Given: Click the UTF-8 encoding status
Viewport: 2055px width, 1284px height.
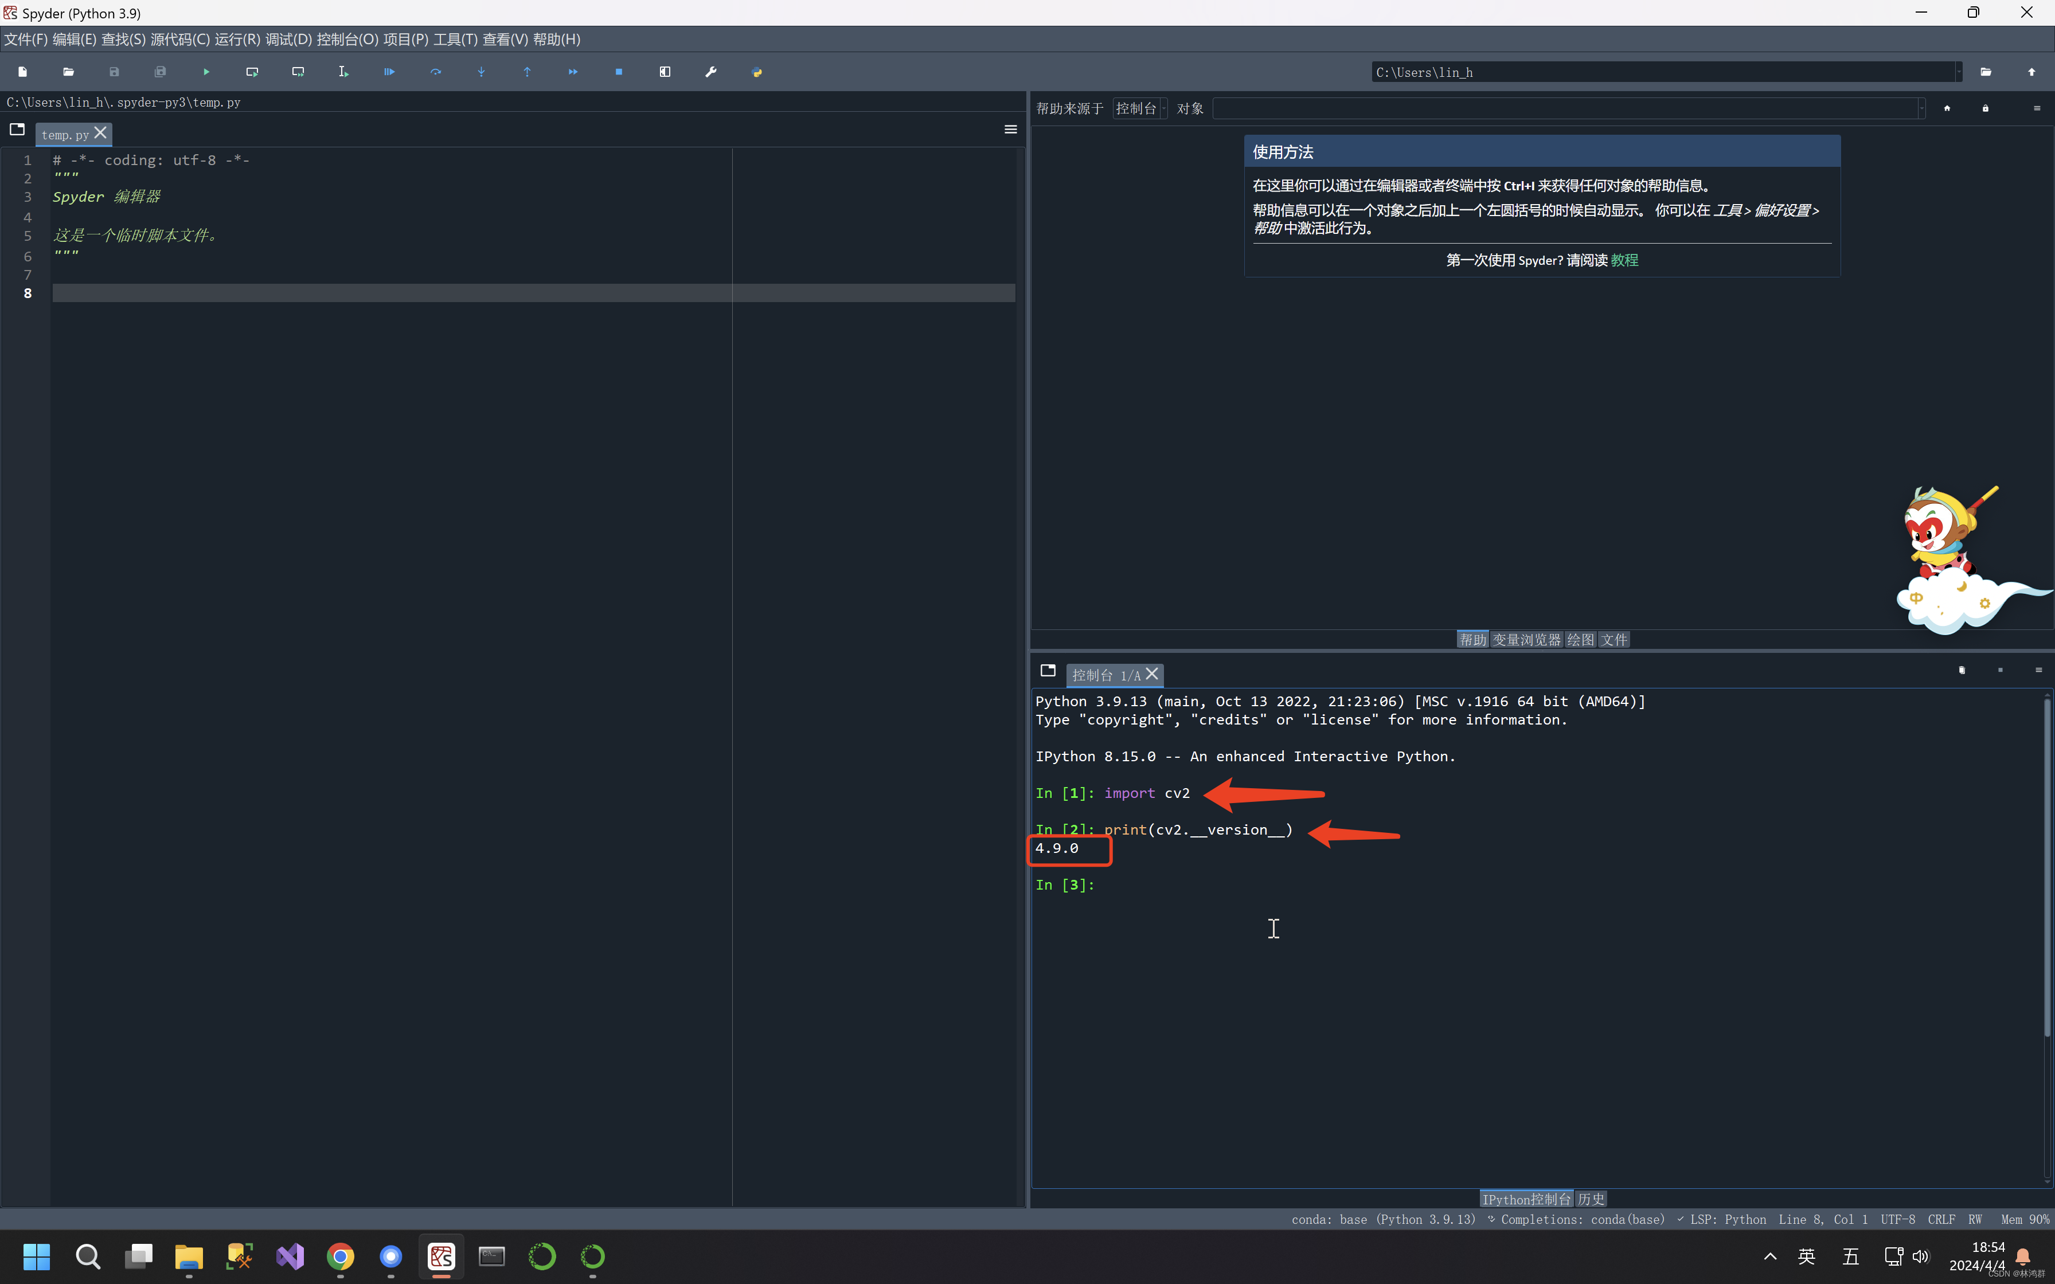Looking at the screenshot, I should click(1897, 1219).
